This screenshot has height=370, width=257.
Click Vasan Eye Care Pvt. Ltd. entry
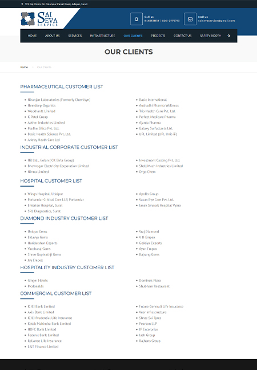pyautogui.click(x=156, y=200)
